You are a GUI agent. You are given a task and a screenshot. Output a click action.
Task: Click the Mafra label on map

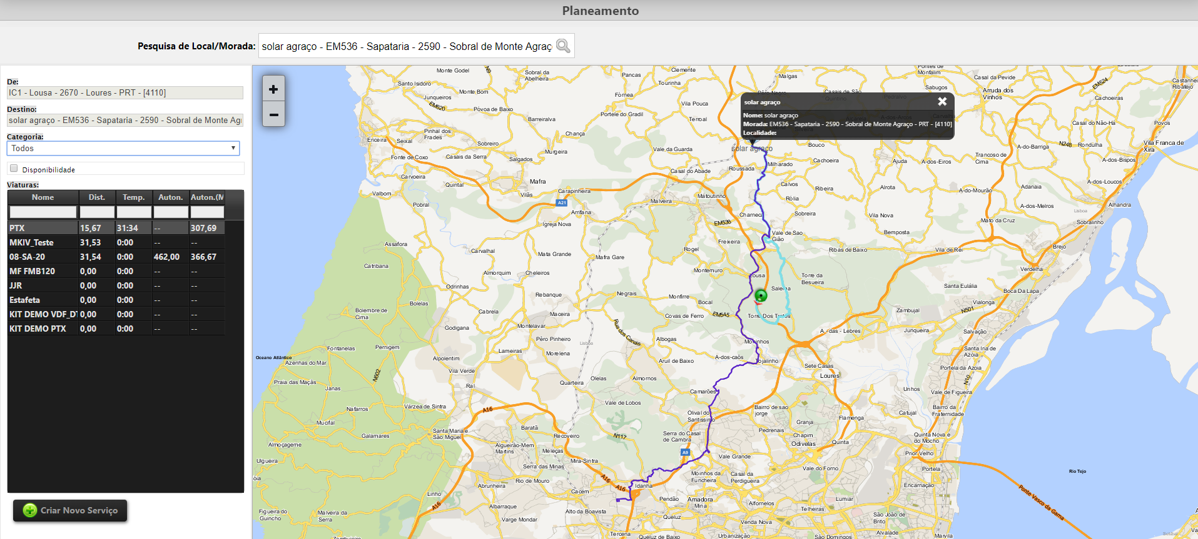click(537, 182)
